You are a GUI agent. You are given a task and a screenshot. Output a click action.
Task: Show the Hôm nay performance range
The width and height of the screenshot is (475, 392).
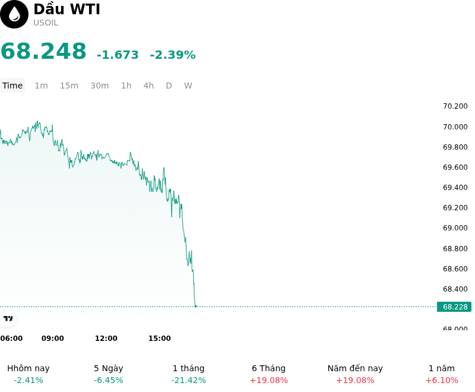(x=28, y=374)
